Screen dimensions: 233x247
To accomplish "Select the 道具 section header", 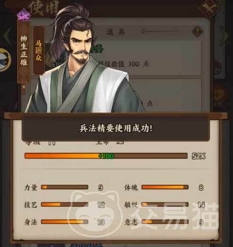I will (x=116, y=32).
